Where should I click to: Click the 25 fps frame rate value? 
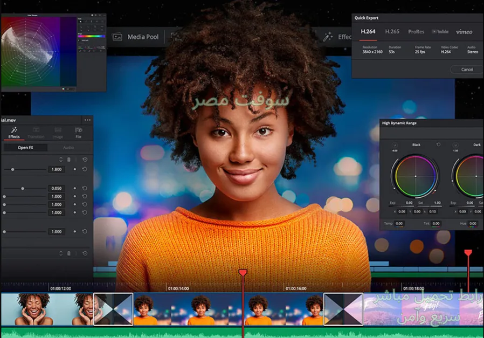point(420,52)
